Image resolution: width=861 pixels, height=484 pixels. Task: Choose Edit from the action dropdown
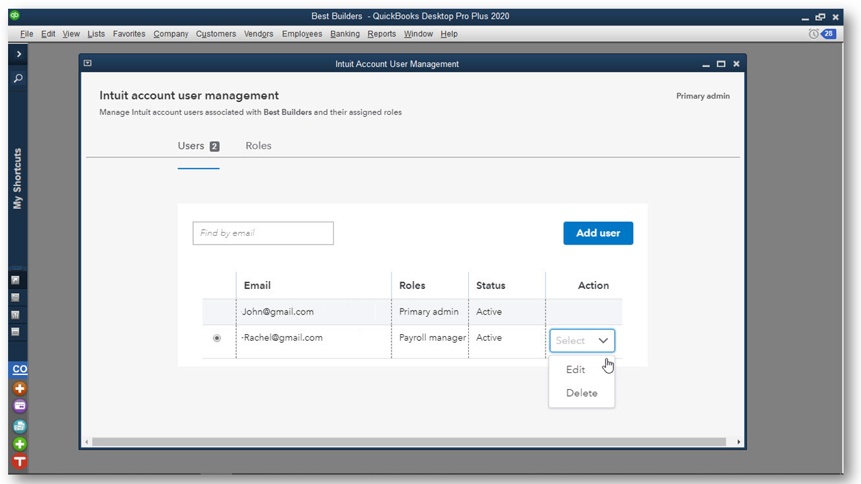[576, 370]
